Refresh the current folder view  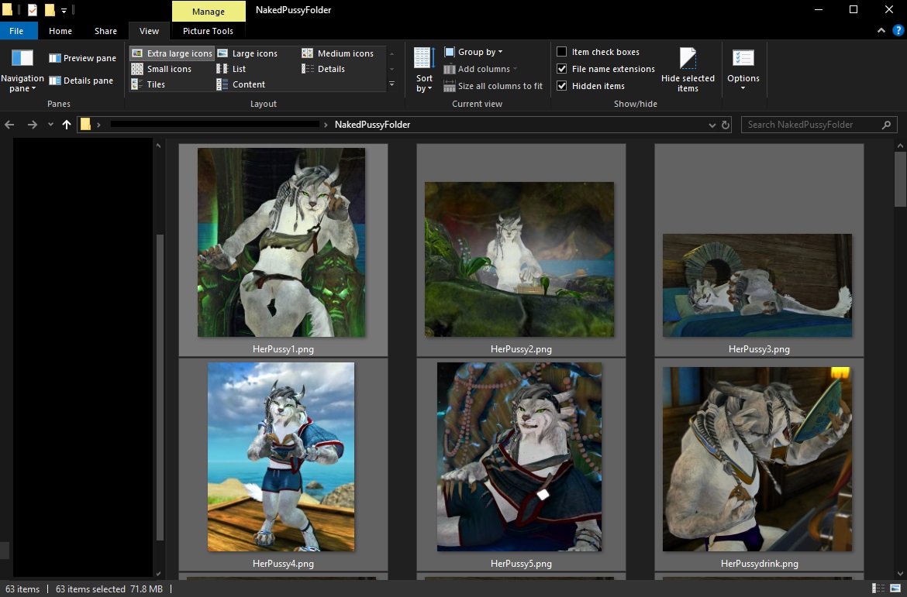coord(726,125)
